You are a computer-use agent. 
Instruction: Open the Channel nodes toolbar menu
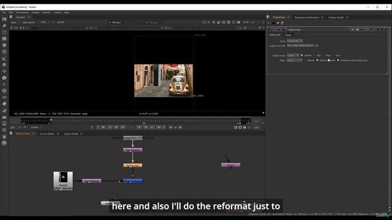coord(4,38)
